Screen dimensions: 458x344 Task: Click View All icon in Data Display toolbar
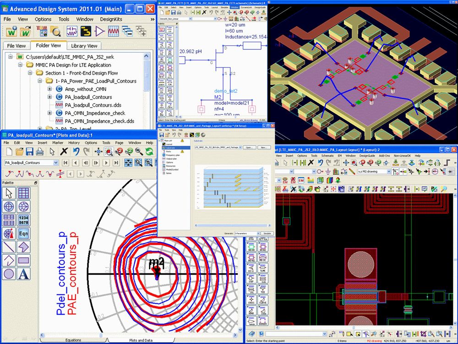tap(98, 151)
